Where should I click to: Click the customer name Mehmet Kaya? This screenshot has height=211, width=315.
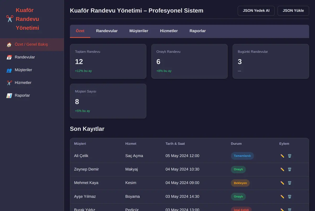[x=86, y=183]
